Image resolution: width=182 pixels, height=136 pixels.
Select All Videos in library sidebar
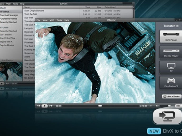click(11, 12)
